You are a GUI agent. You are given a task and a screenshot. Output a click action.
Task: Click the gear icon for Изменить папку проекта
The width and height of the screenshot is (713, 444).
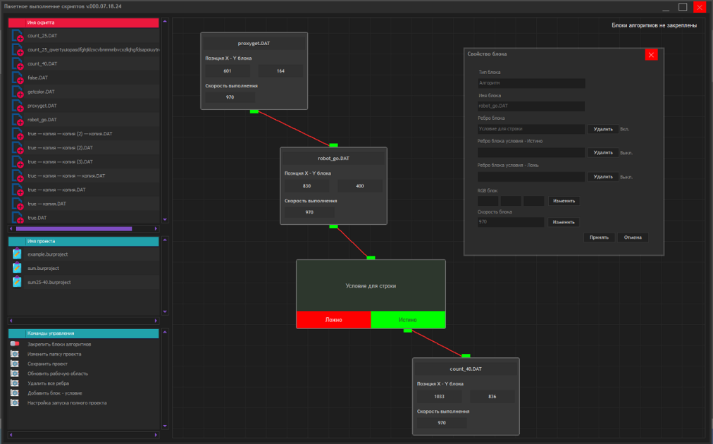[15, 354]
